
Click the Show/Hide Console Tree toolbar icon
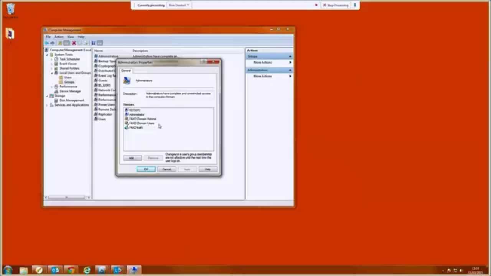[x=66, y=43]
